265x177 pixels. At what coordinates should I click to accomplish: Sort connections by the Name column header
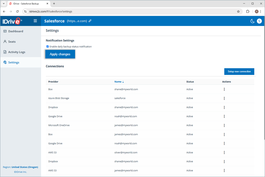coord(118,82)
